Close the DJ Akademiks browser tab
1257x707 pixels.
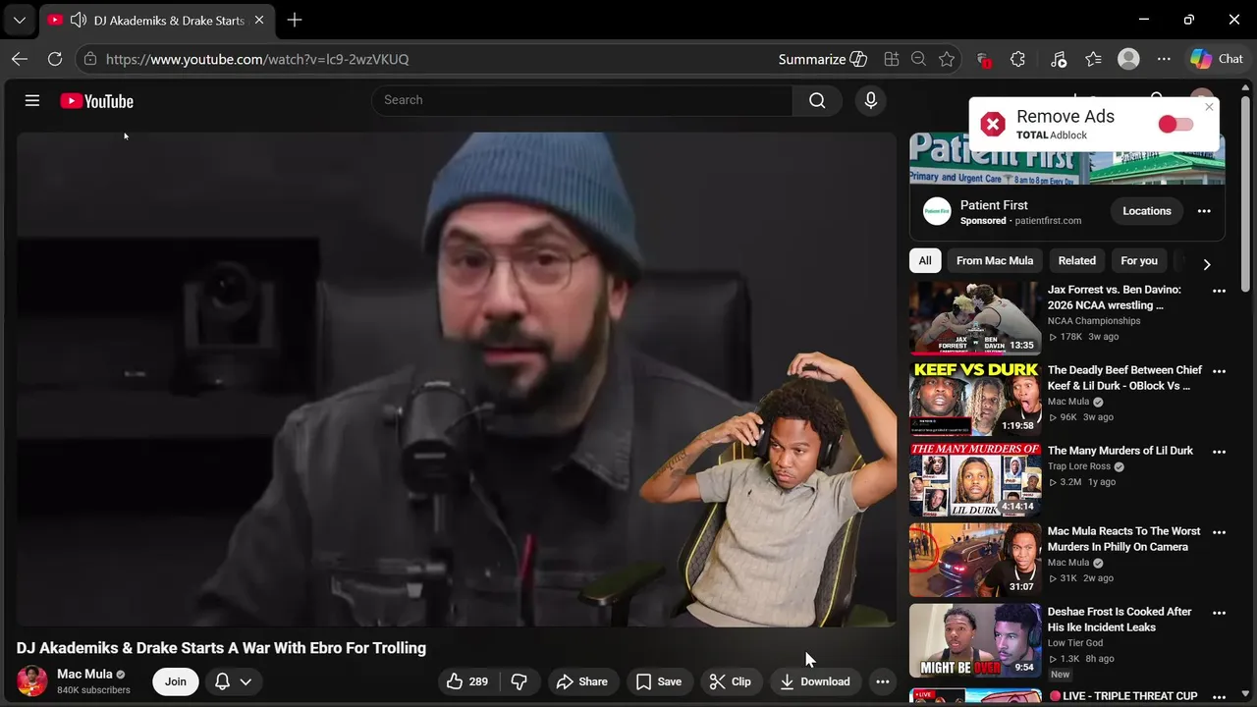tap(259, 20)
